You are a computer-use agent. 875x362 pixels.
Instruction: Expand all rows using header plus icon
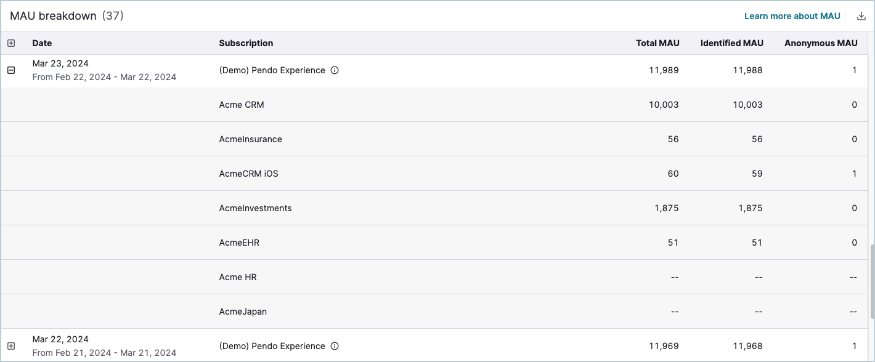click(x=11, y=43)
